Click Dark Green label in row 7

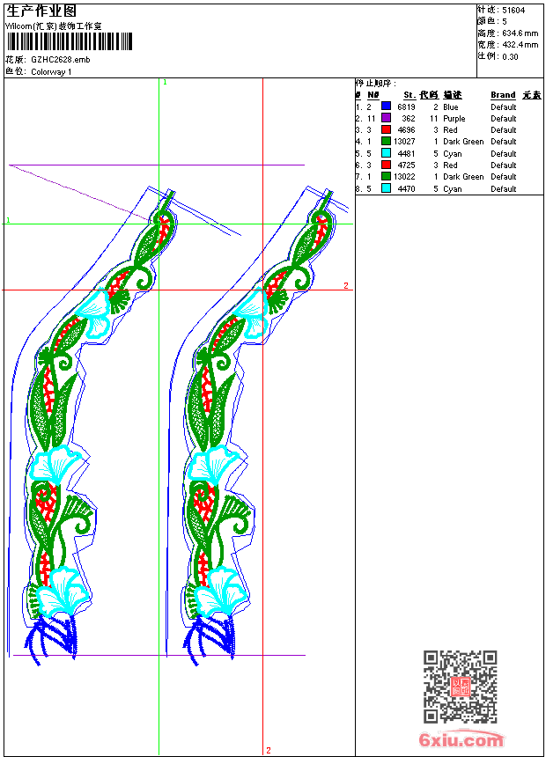pyautogui.click(x=463, y=177)
